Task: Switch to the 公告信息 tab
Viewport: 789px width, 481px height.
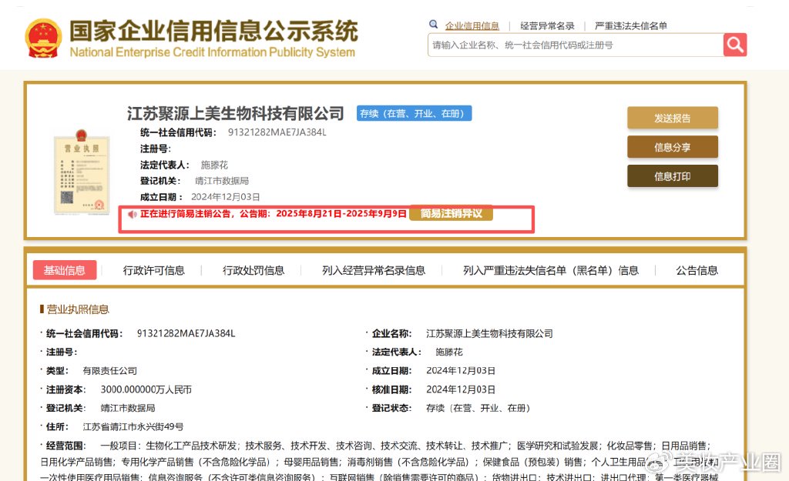Action: click(x=697, y=270)
